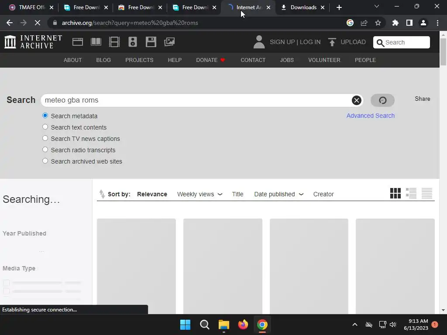The height and width of the screenshot is (335, 447).
Task: Click the Advanced Search link
Action: 370,116
